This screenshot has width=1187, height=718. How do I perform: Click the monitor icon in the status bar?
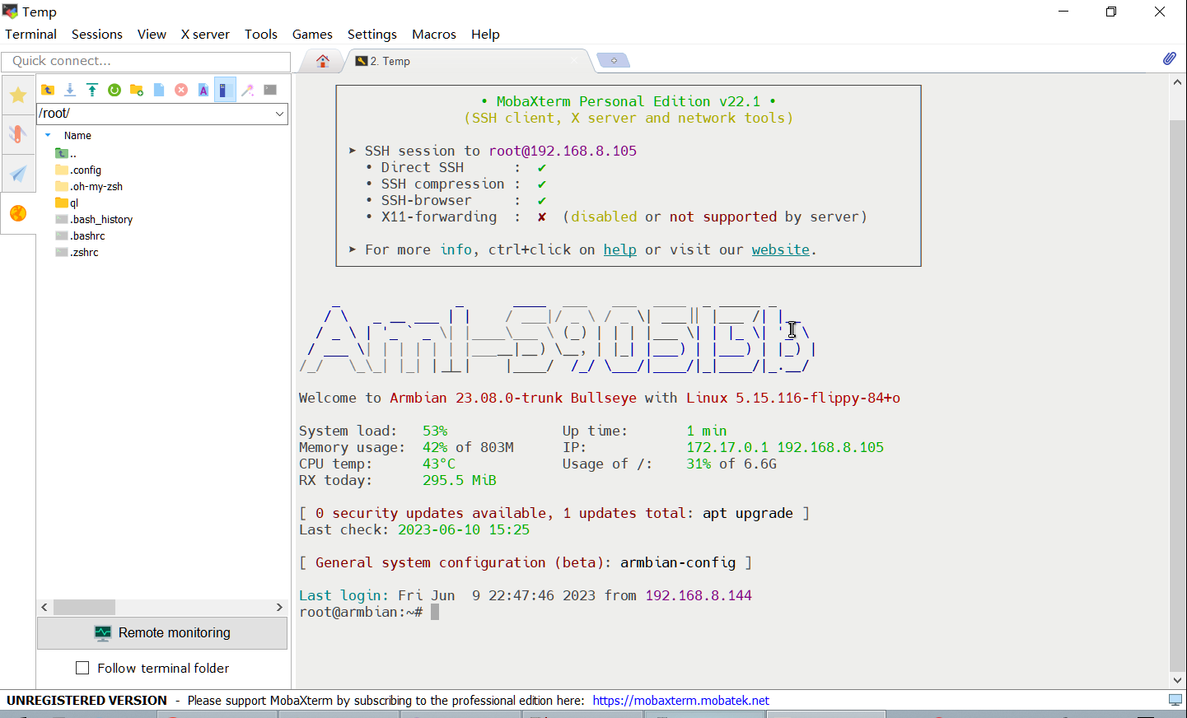1175,700
